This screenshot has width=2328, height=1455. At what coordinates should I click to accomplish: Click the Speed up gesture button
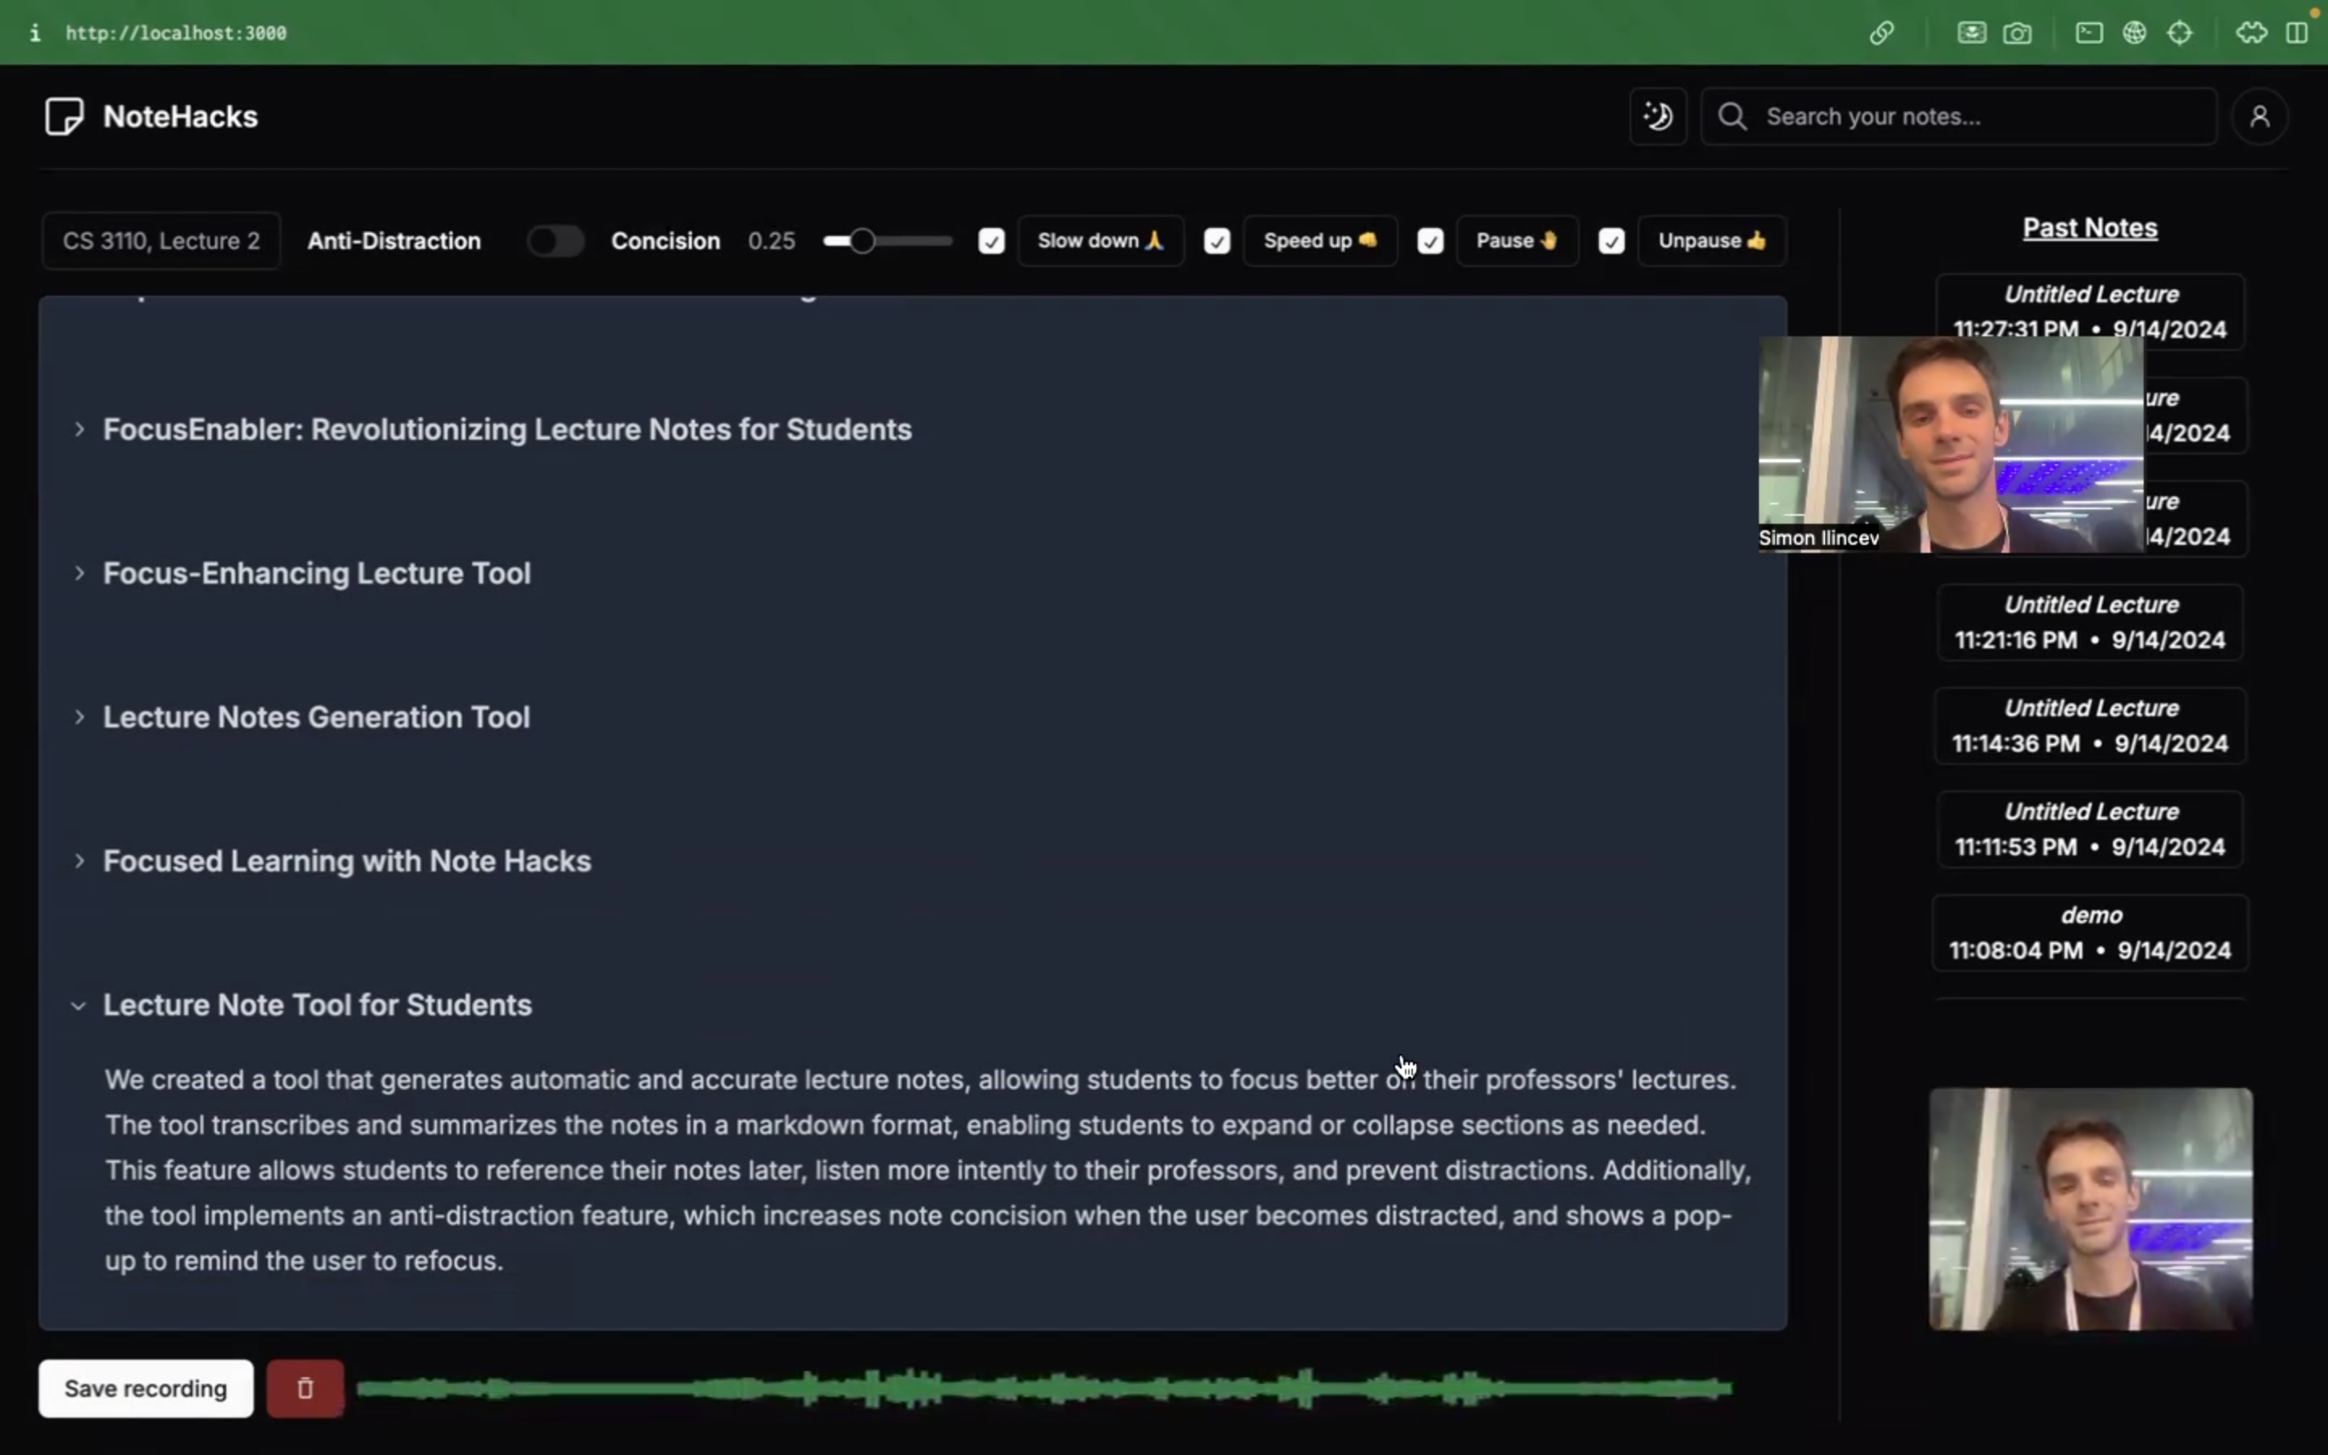pos(1320,241)
